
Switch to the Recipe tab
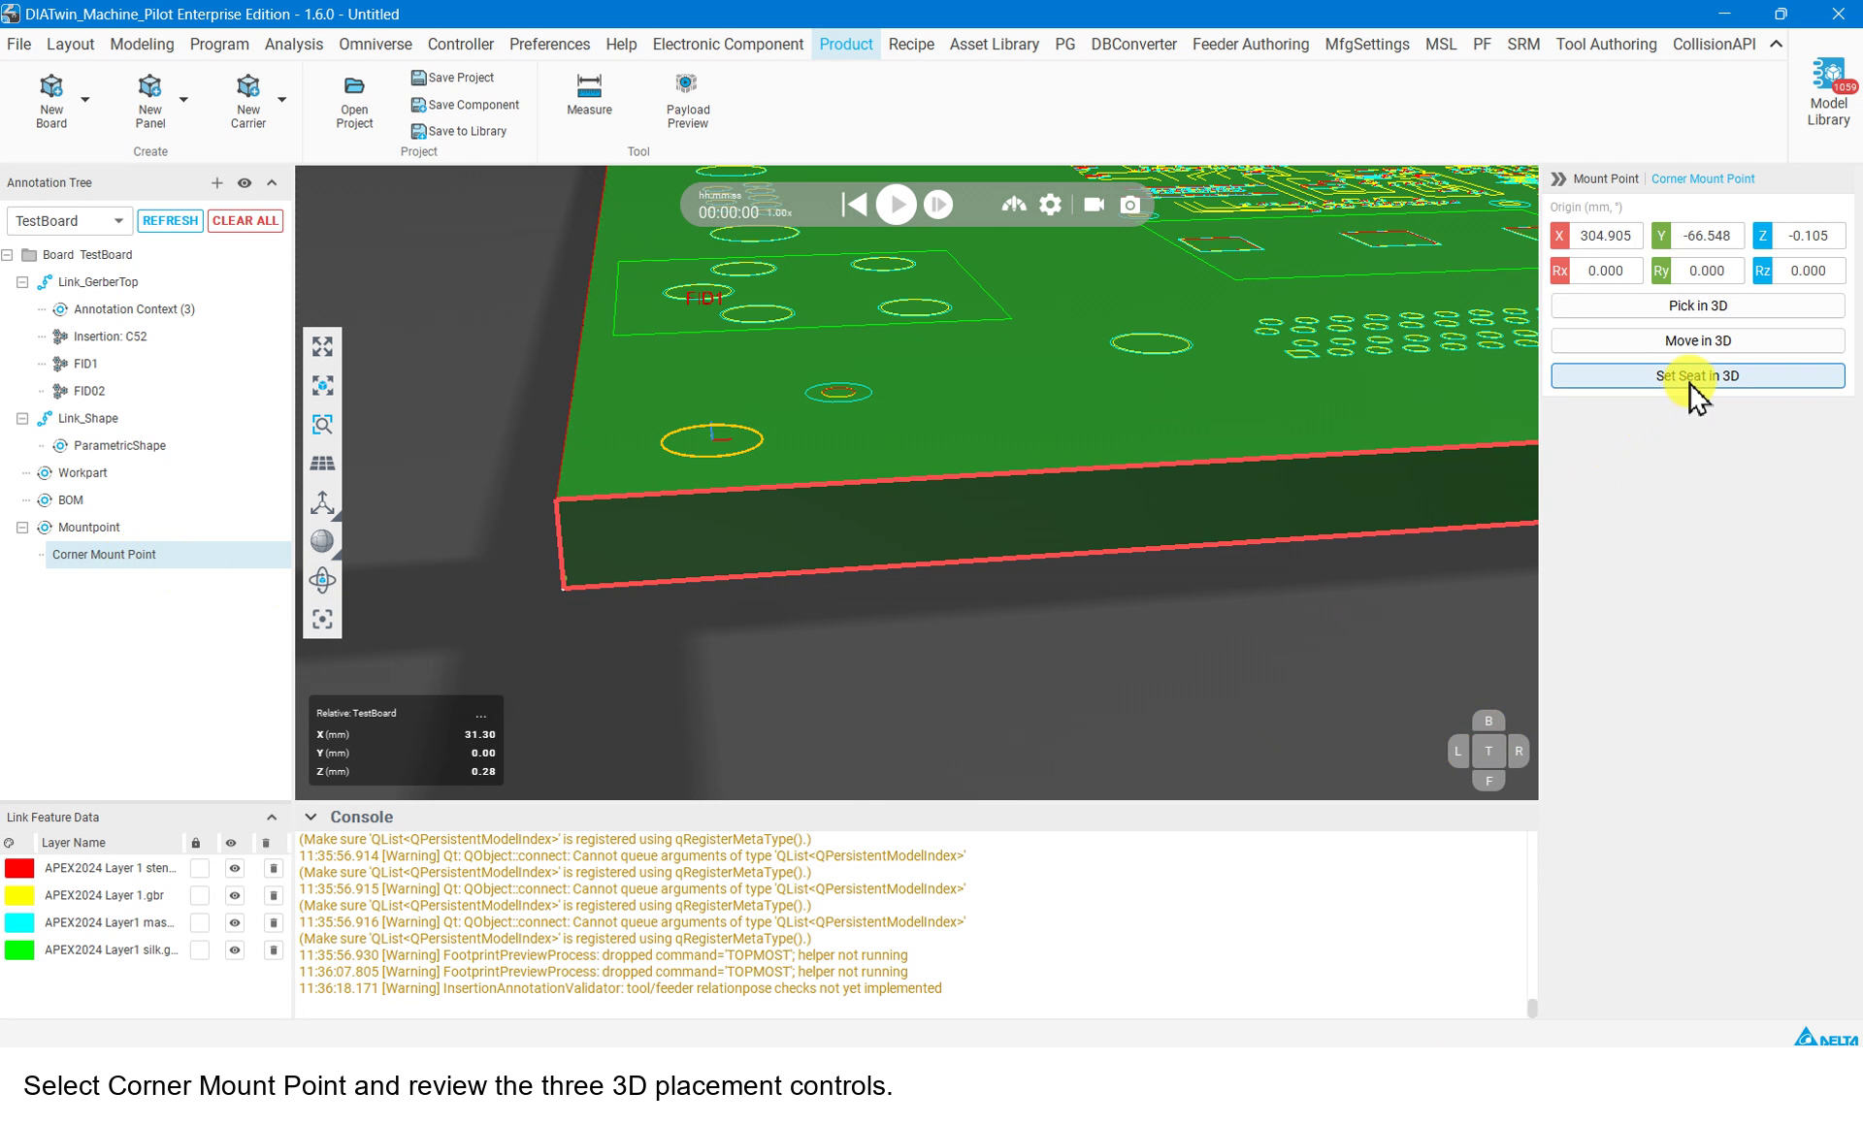click(x=911, y=45)
